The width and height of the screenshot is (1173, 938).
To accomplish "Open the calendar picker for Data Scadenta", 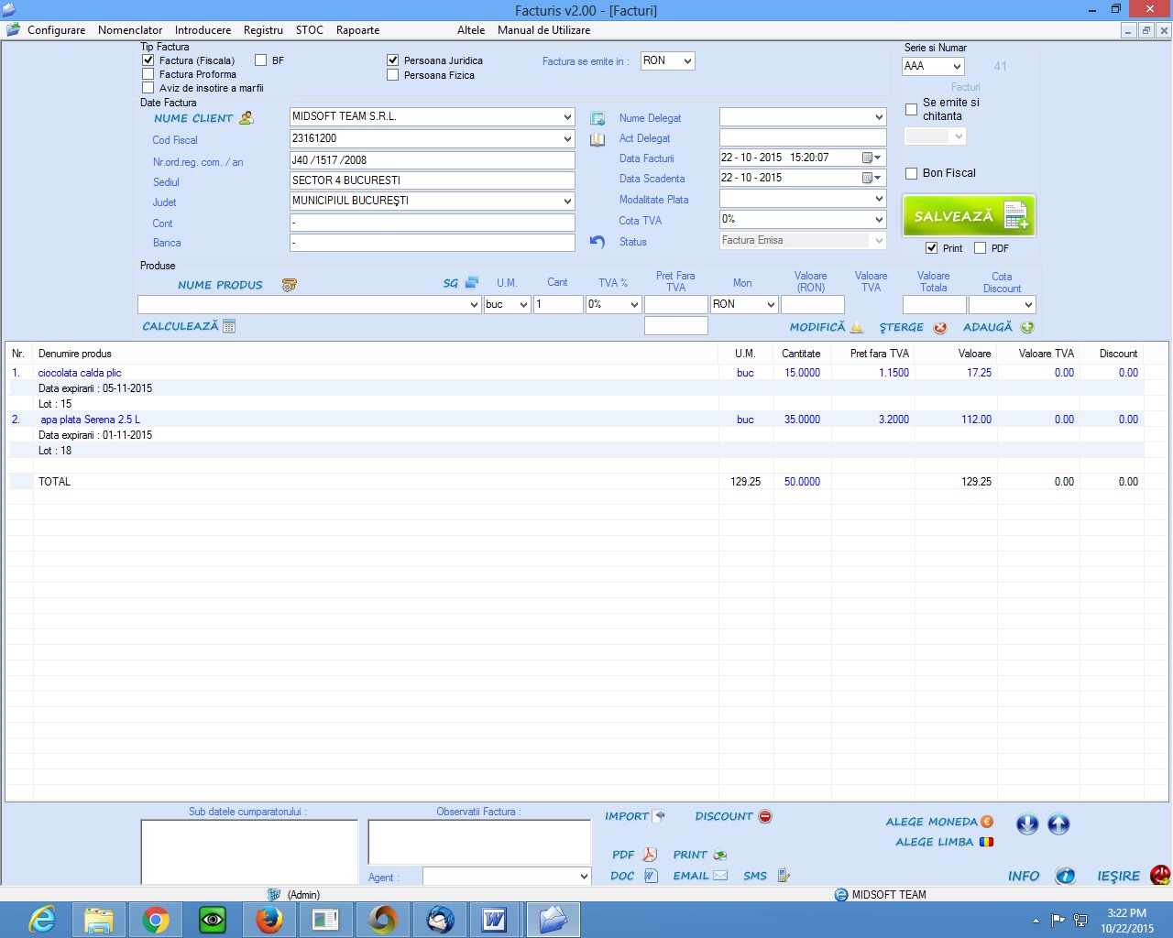I will [x=872, y=178].
